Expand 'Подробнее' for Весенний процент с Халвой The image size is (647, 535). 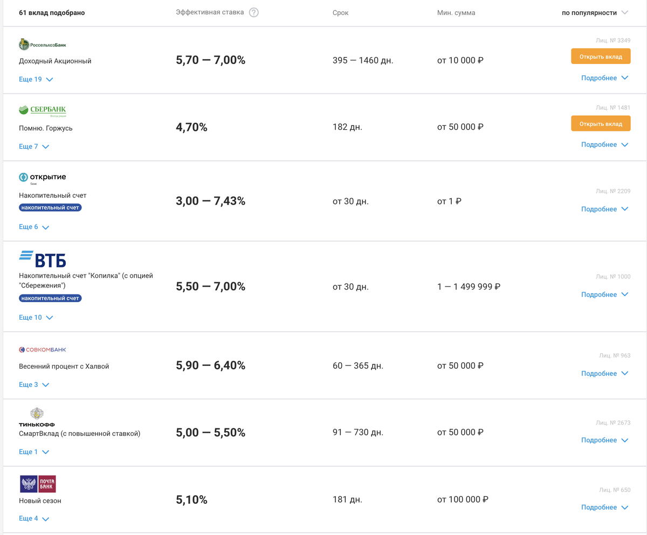(x=605, y=374)
